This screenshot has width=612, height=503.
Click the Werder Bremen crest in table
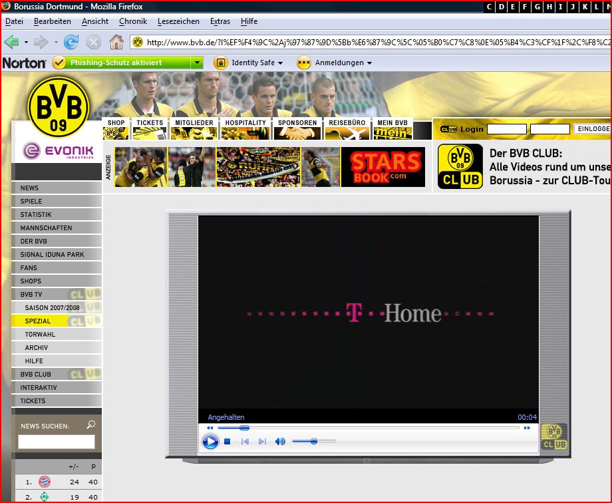point(45,497)
